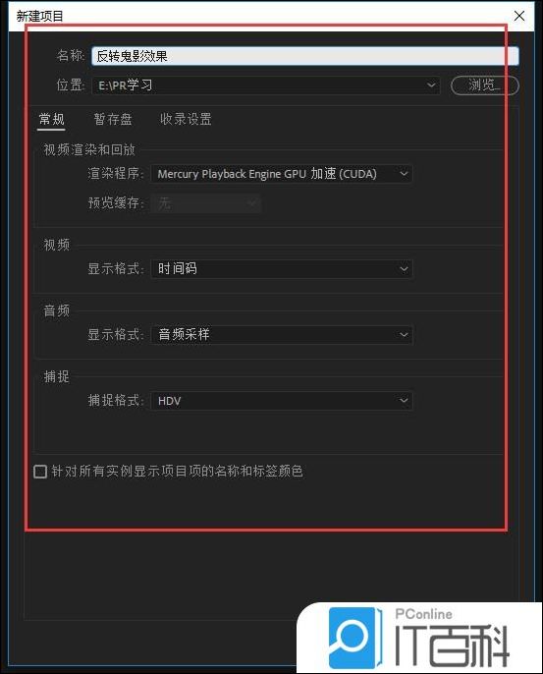The image size is (543, 674).
Task: Click the chevron arrow of 时间码 combo box
Action: coord(404,269)
